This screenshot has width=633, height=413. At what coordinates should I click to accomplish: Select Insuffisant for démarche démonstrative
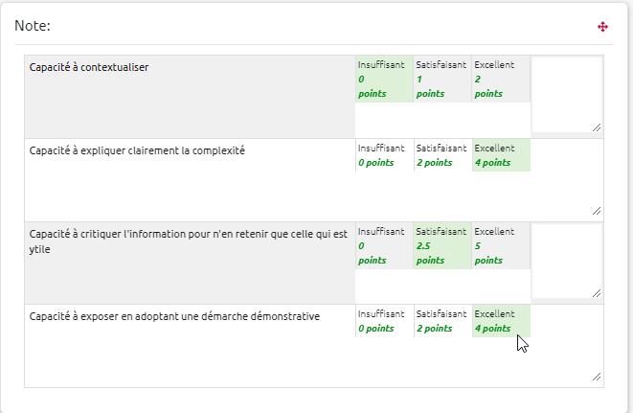[383, 321]
